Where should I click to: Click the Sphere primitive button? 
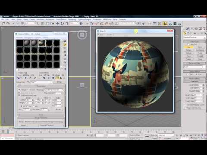pyautogui.click(x=189, y=50)
